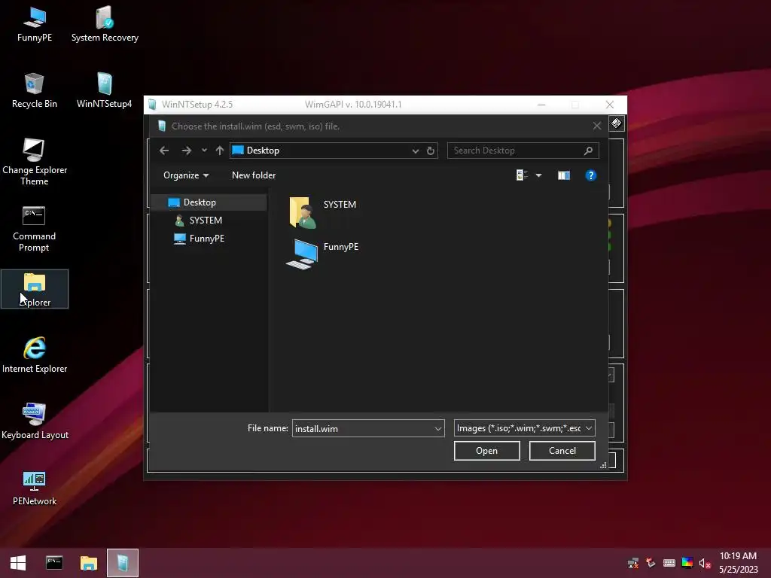Click the safely remove hardware tray icon
This screenshot has height=578, width=771.
pos(651,563)
